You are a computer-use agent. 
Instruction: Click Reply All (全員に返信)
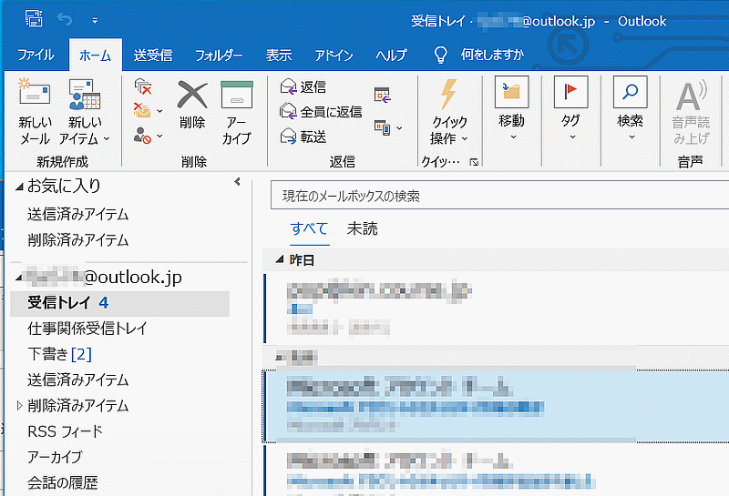[x=321, y=111]
